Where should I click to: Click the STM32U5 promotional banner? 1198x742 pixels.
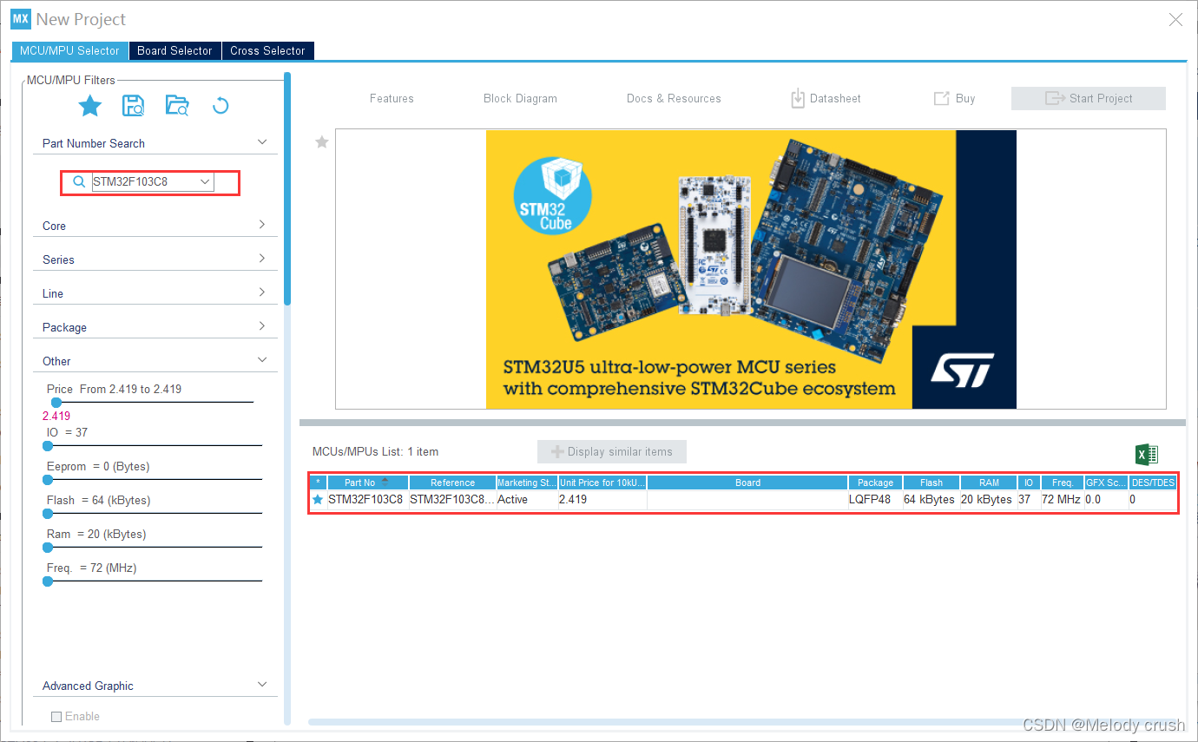[751, 269]
